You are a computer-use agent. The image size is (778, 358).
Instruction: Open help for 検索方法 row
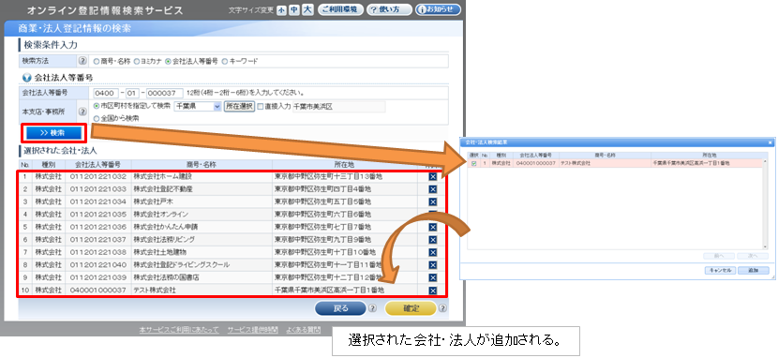point(82,62)
